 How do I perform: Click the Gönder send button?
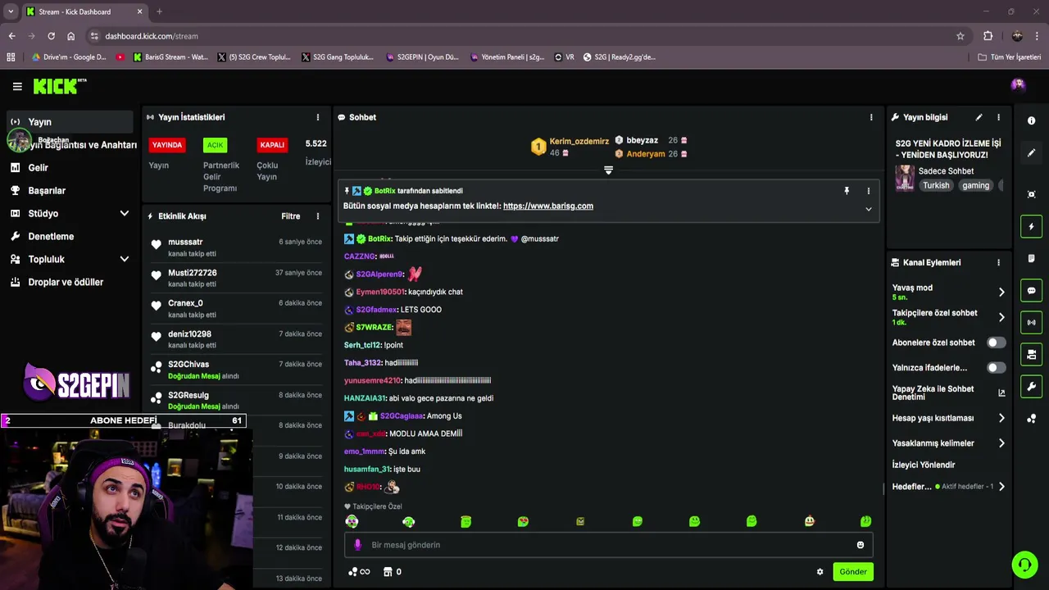click(x=852, y=572)
